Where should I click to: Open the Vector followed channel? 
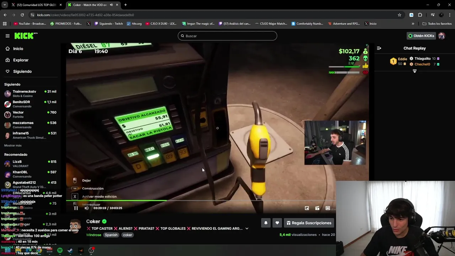[30, 114]
